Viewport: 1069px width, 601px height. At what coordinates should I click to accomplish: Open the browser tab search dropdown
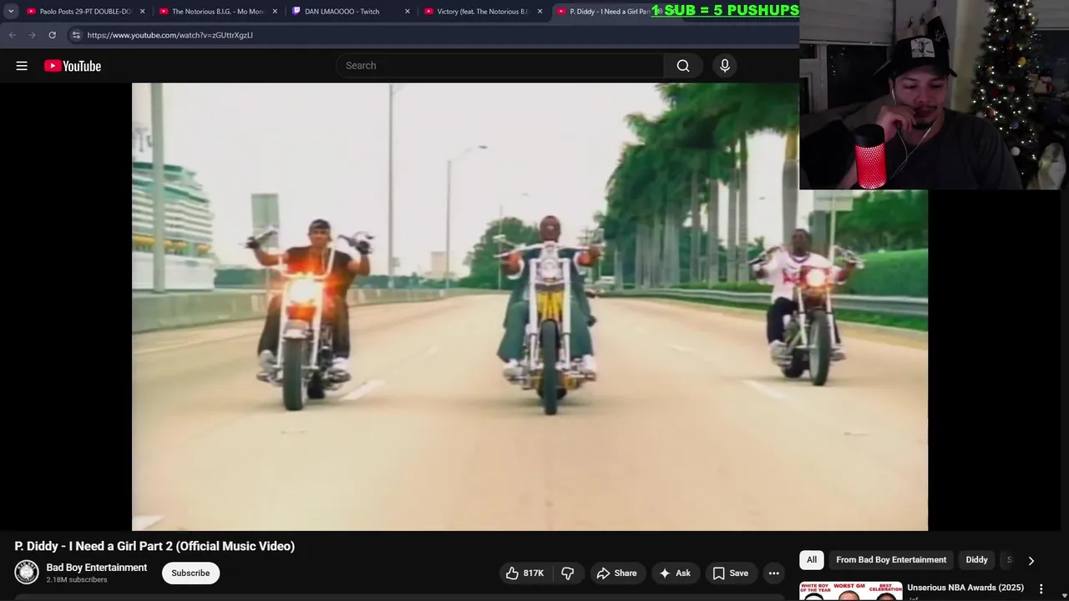[x=11, y=12]
